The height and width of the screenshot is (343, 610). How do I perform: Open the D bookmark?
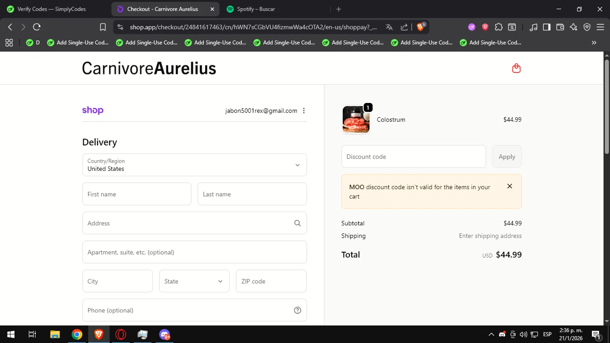pyautogui.click(x=33, y=42)
